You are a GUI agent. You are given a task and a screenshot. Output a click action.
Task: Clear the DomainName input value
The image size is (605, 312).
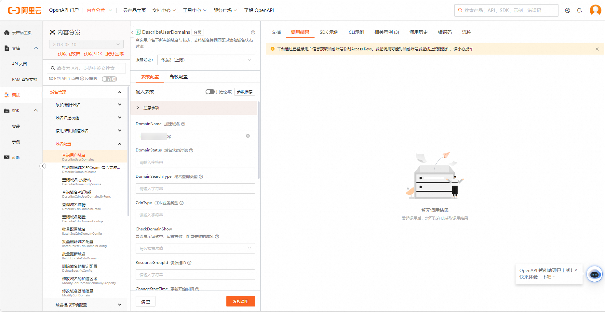click(248, 136)
